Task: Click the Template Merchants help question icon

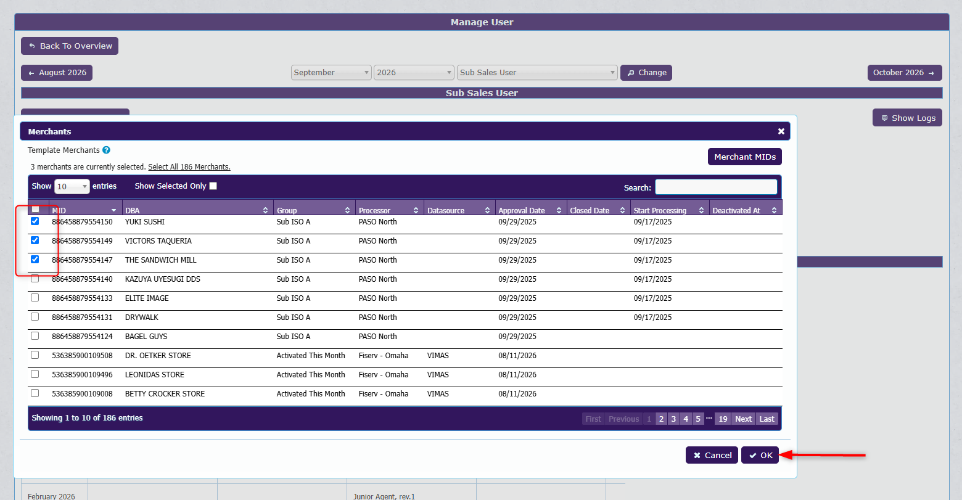Action: 106,150
